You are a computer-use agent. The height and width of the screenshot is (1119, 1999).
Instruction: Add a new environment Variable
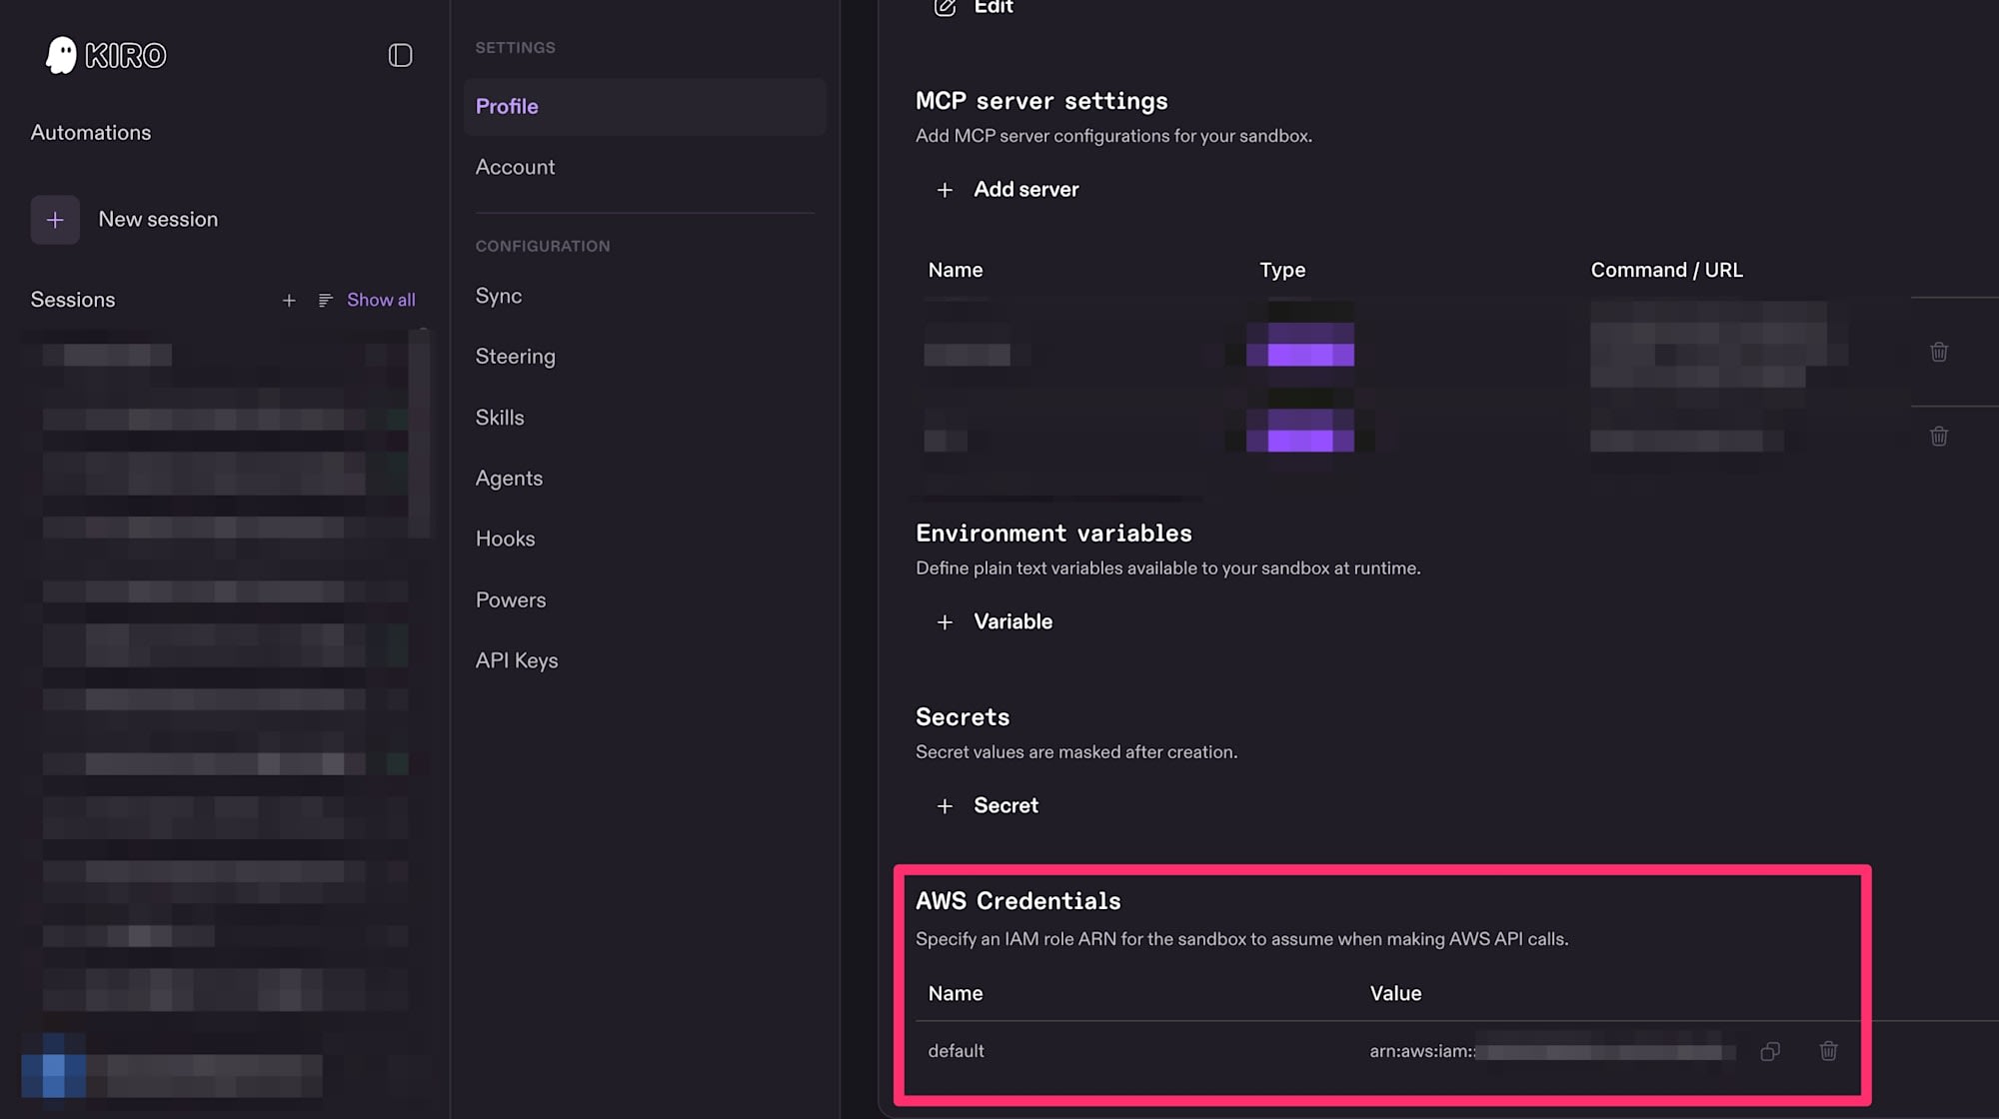point(1013,622)
